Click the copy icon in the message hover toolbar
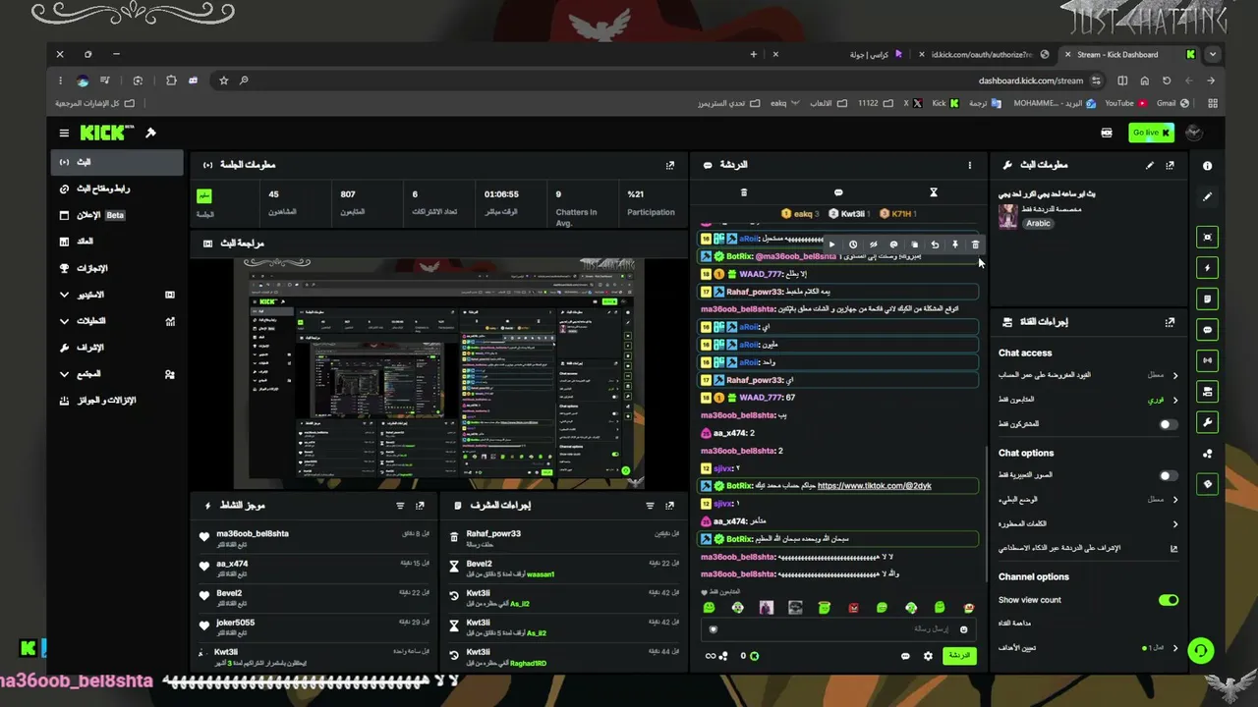The width and height of the screenshot is (1258, 707). (x=914, y=245)
